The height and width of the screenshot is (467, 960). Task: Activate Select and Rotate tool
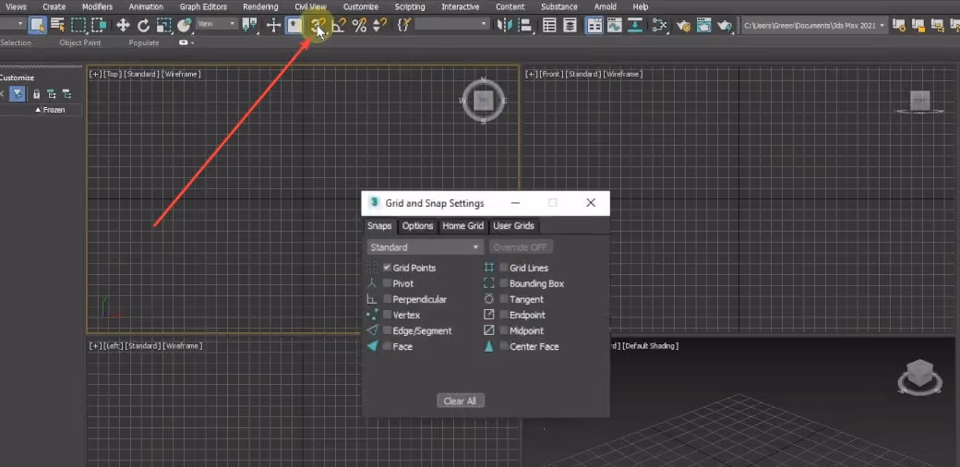(143, 25)
